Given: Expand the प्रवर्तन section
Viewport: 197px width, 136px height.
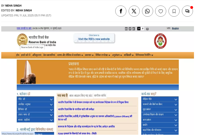Looking at the screenshot, I should coord(160,125).
